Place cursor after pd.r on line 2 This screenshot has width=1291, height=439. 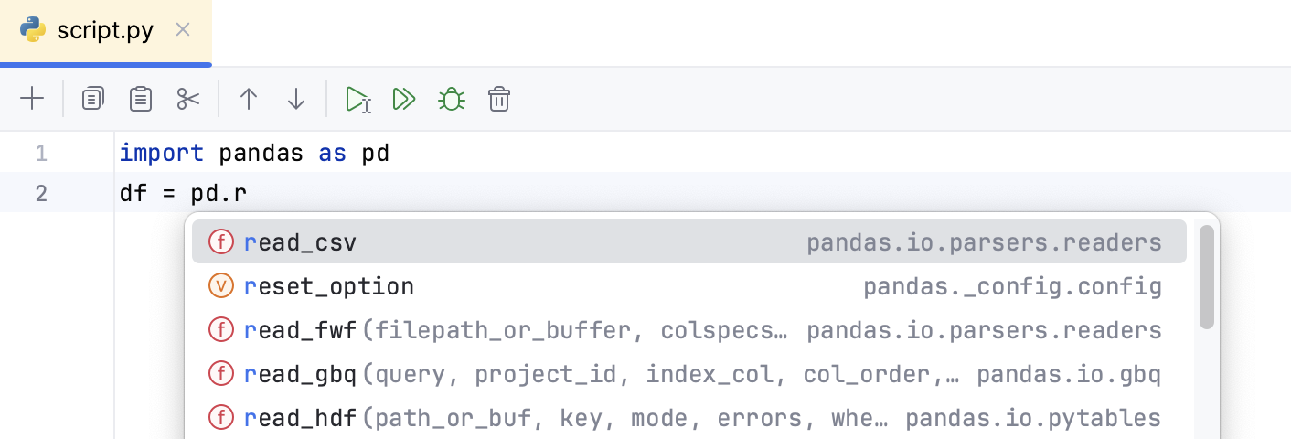pyautogui.click(x=248, y=194)
